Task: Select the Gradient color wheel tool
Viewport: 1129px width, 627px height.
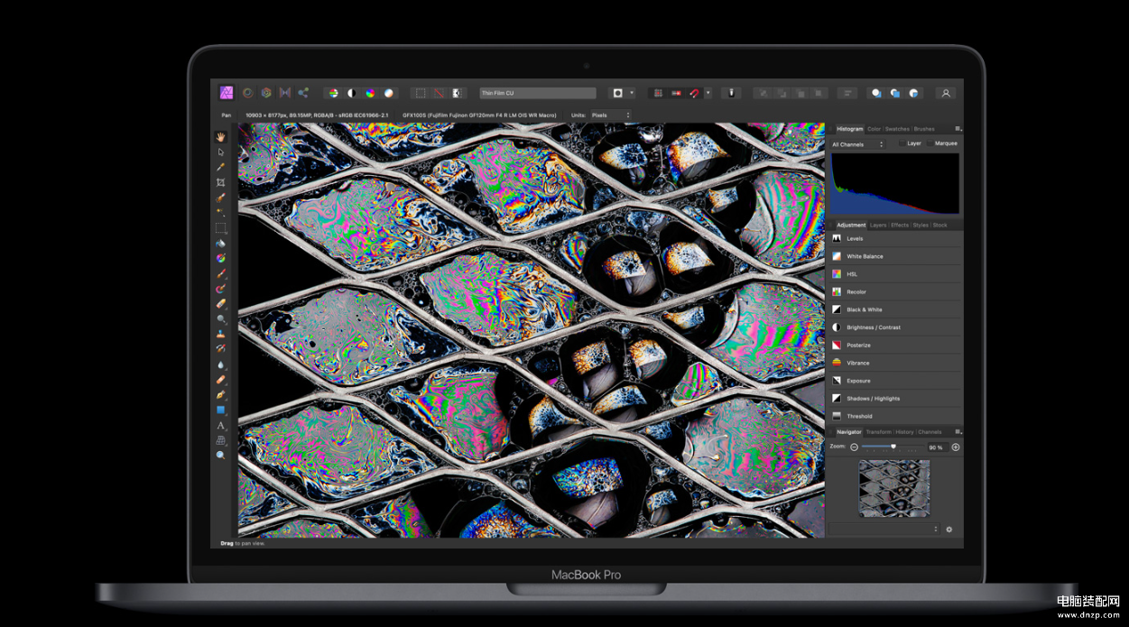Action: pos(220,258)
